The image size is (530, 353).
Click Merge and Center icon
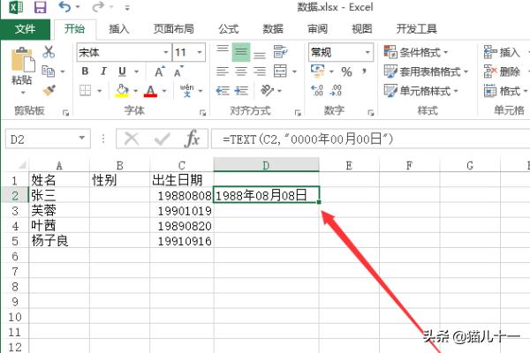[281, 71]
